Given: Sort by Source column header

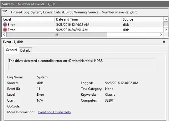Looking at the screenshot, I should click(x=142, y=19).
